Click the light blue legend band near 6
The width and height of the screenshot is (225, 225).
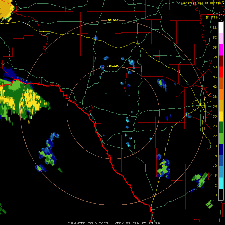tap(221, 172)
